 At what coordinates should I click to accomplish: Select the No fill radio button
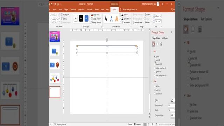click(155, 57)
